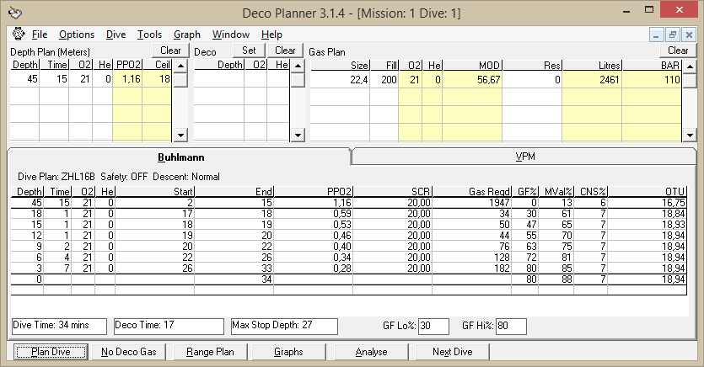Click Depth Plan depth cell 45

click(x=25, y=79)
